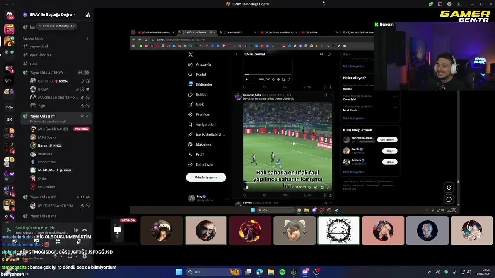
Task: Jump up via YENİ OKUNMAMIŞLAR pill
Action: (56, 26)
